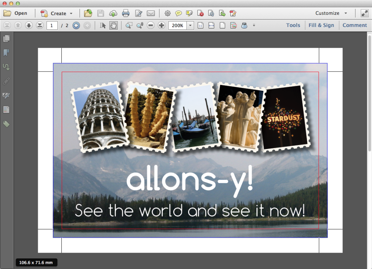Open preferences with the gear icon

pos(167,13)
